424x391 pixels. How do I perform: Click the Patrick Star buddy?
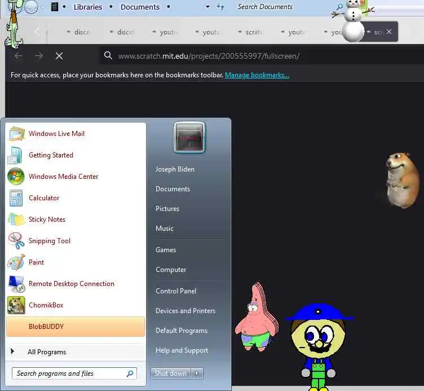[x=257, y=317]
